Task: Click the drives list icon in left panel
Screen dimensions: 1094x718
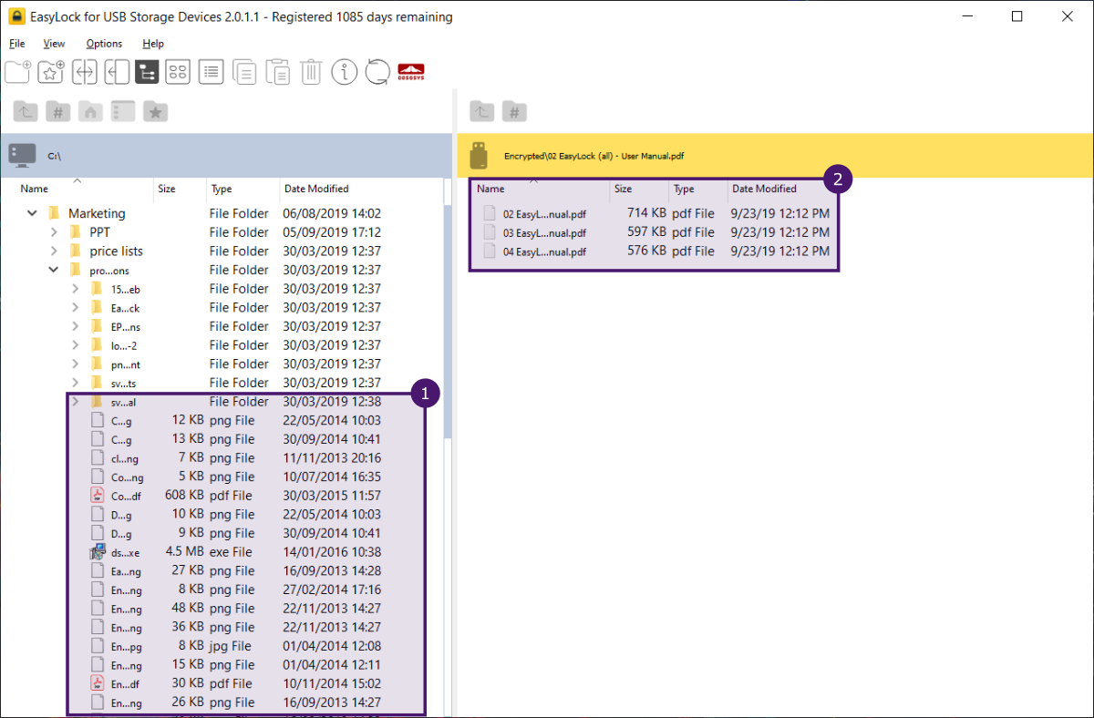Action: pyautogui.click(x=122, y=111)
